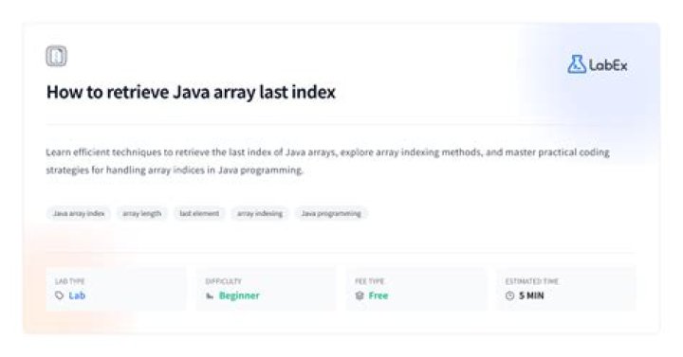Image resolution: width=683 pixels, height=357 pixels.
Task: Select the 'last element' tag
Action: 199,213
